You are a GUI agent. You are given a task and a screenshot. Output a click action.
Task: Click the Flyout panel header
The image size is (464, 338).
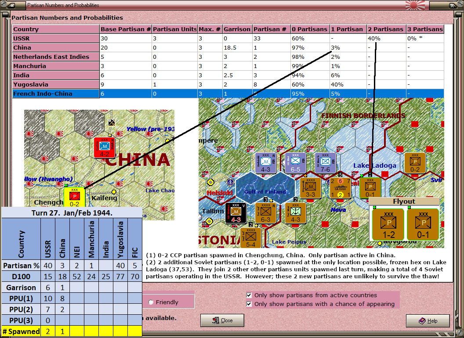coord(404,201)
